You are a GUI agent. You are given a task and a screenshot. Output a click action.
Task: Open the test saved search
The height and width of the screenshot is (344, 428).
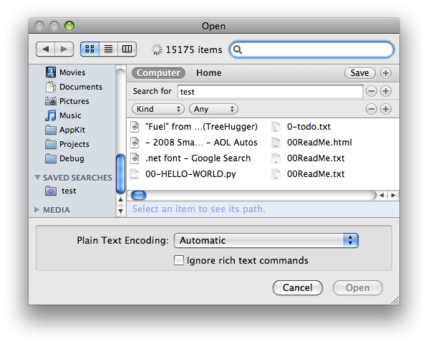69,191
